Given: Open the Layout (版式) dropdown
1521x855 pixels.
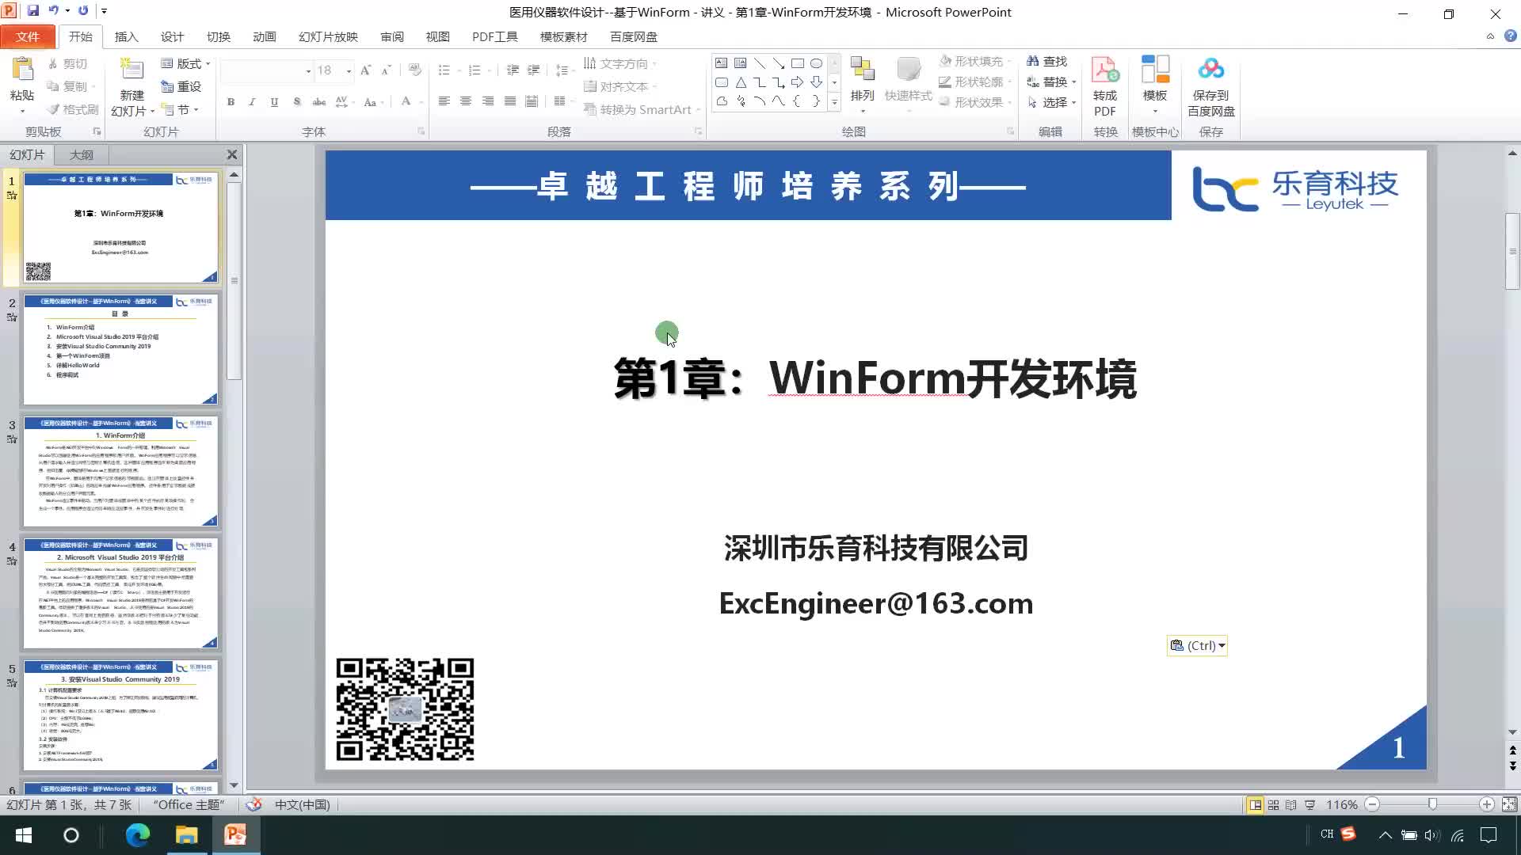Looking at the screenshot, I should [186, 63].
